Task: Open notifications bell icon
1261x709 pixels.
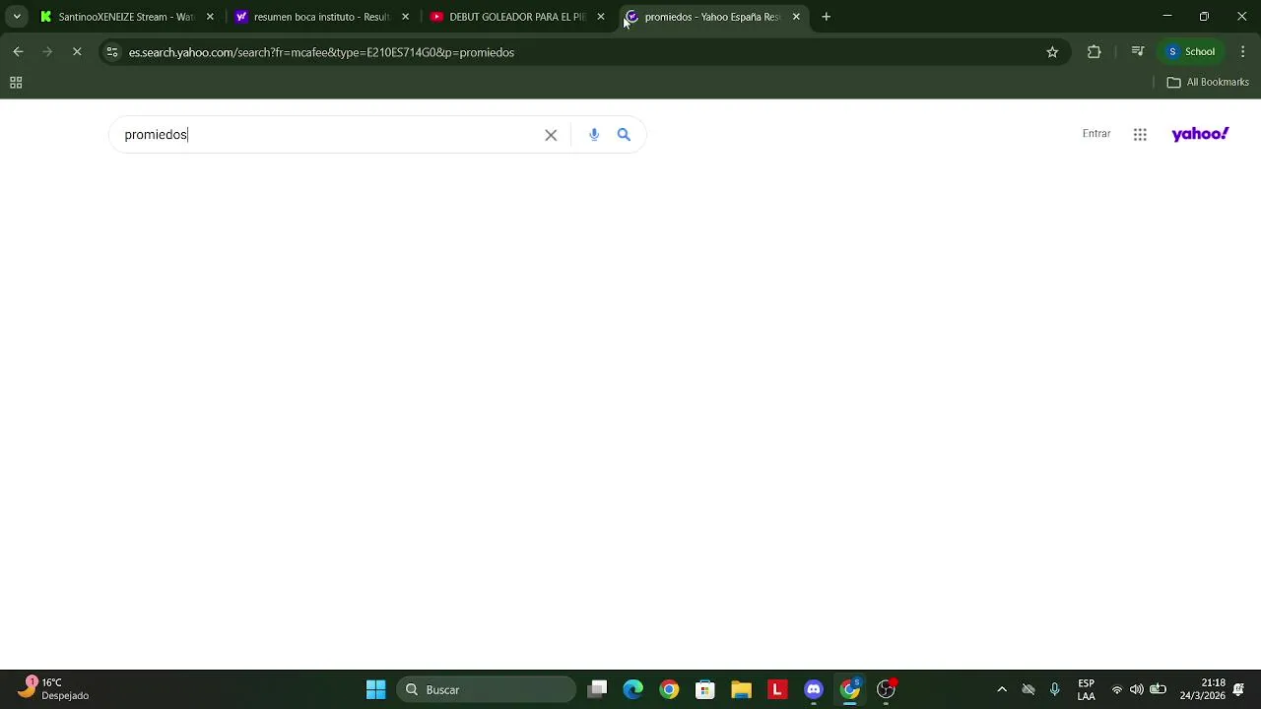Action: pyautogui.click(x=1239, y=689)
